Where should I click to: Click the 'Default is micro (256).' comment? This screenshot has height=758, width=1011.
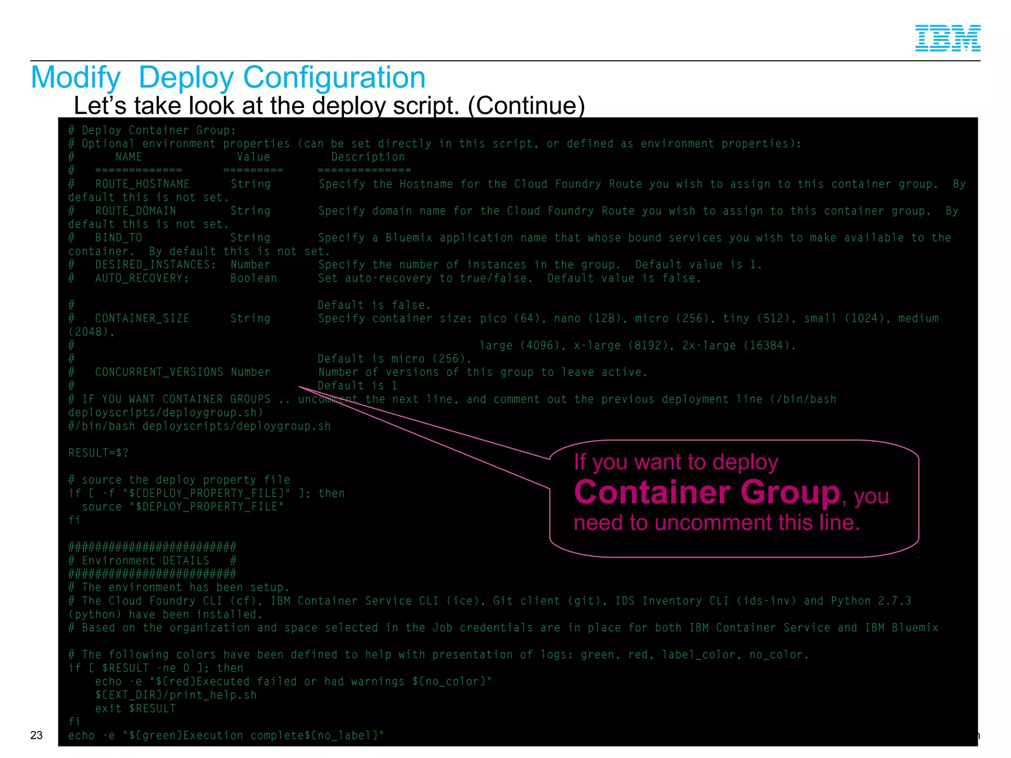pos(394,359)
